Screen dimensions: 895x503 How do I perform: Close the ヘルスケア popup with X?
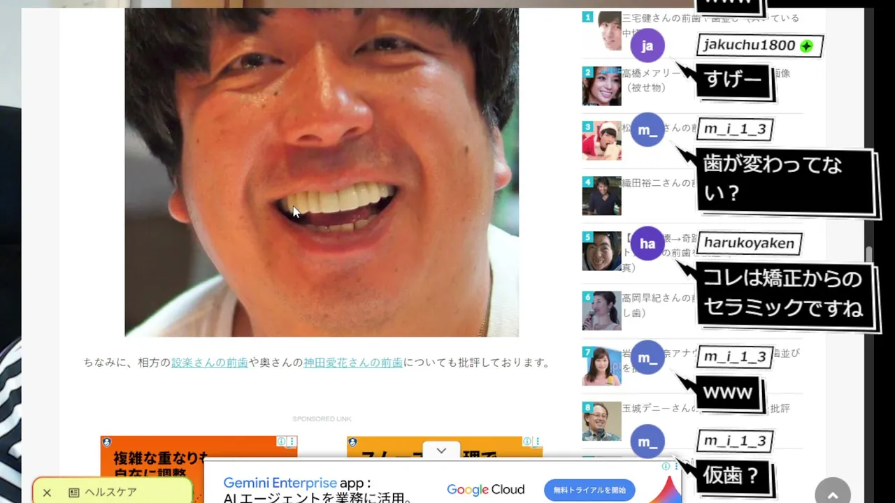(47, 493)
